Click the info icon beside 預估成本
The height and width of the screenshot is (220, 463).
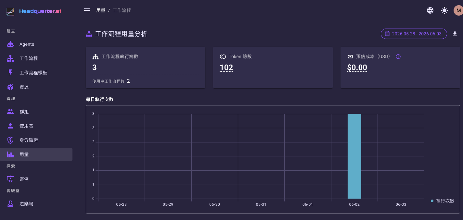click(398, 56)
